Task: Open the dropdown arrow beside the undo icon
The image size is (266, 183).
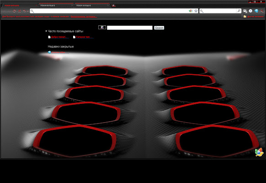Action: (x=28, y=11)
